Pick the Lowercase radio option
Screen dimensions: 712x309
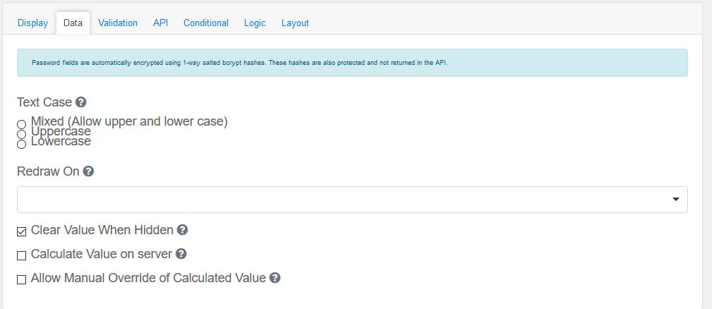[22, 144]
